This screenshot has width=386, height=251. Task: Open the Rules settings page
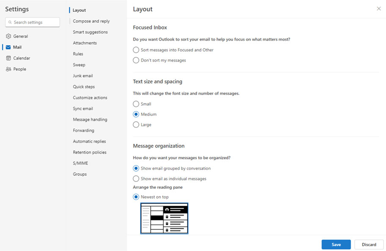(x=78, y=54)
